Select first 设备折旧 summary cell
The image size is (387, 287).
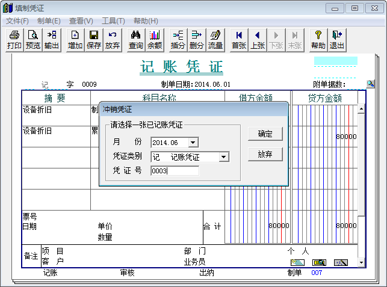[x=56, y=116]
